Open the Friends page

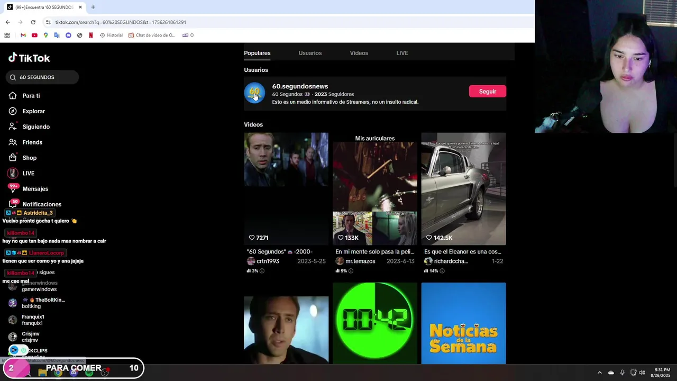coord(25,142)
